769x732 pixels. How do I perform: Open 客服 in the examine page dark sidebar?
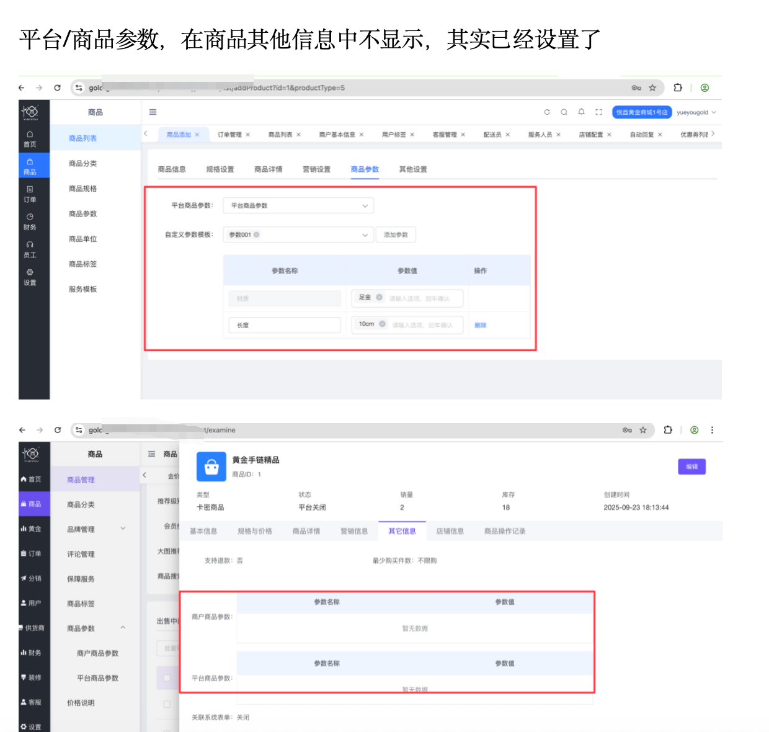click(x=30, y=702)
